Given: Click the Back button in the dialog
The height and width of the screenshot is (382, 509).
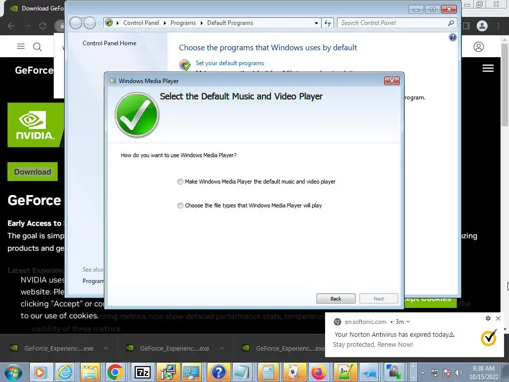Looking at the screenshot, I should coord(336,298).
